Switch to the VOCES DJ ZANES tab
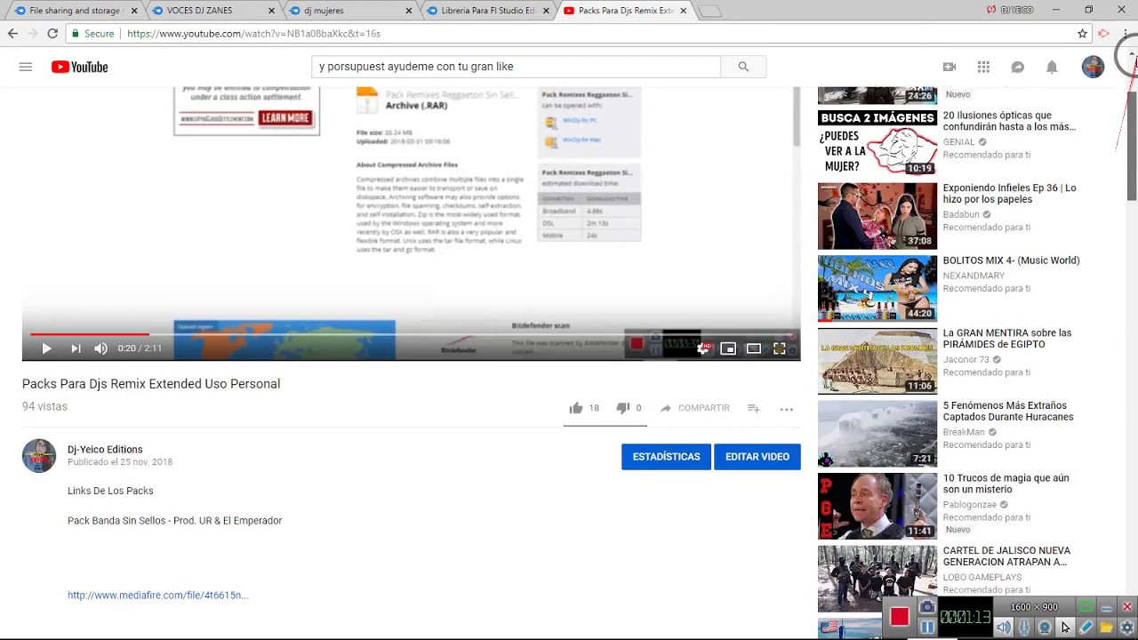Image resolution: width=1138 pixels, height=640 pixels. (x=212, y=11)
